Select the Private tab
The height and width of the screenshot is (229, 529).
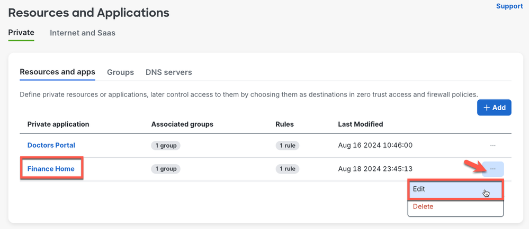click(21, 33)
